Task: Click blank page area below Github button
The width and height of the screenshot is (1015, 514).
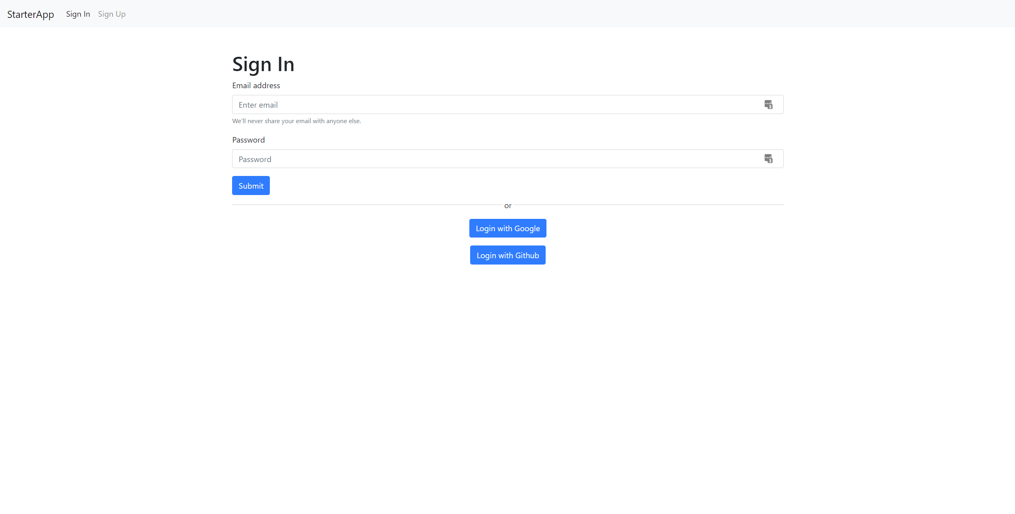Action: [507, 357]
